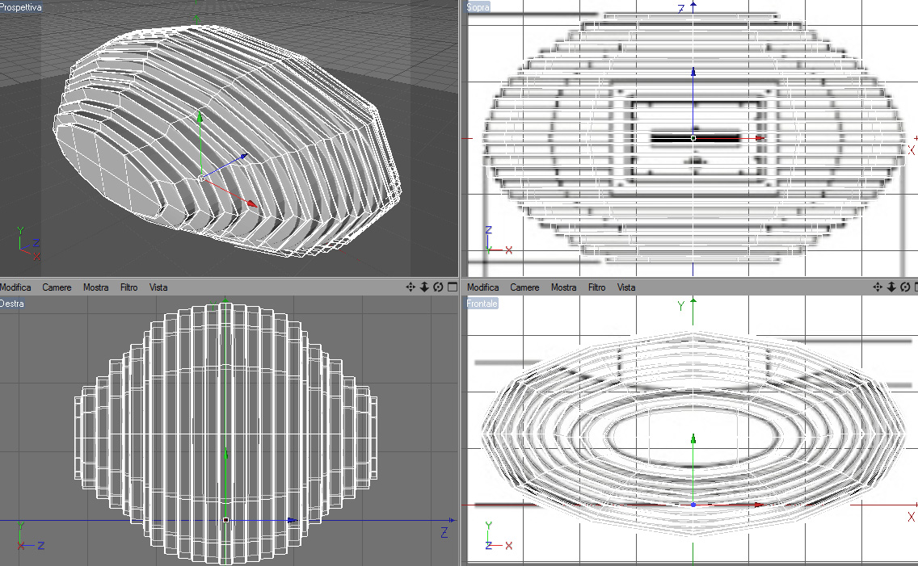Open the Mostra menu of the Destra viewport

coord(96,287)
